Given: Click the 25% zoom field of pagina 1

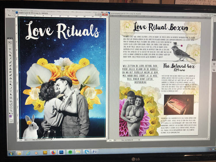Looking at the screenshot, I should pyautogui.click(x=20, y=140).
